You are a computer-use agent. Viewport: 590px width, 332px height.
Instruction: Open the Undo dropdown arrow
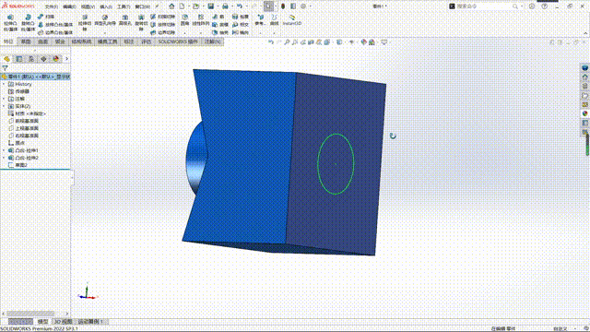tap(246, 6)
